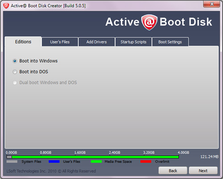Click the Active@ Boot Disk Creator window title
This screenshot has height=179, width=223.
click(48, 6)
